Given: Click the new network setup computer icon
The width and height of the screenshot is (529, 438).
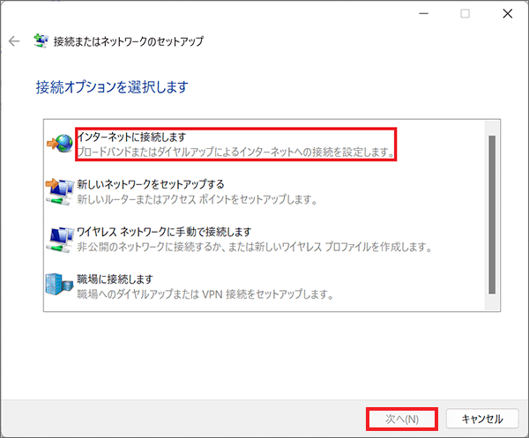Looking at the screenshot, I should click(59, 191).
